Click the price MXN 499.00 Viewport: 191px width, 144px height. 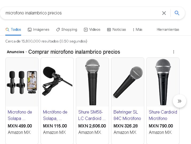(20, 126)
